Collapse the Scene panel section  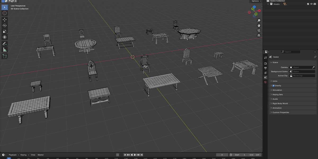click(271, 62)
